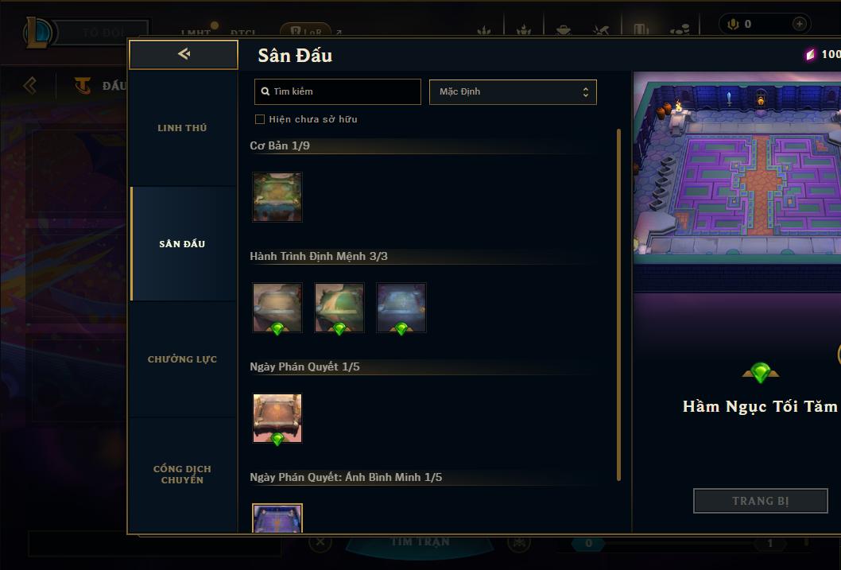Viewport: 841px width, 570px height.
Task: Click the double chevron back icon
Action: (30, 85)
